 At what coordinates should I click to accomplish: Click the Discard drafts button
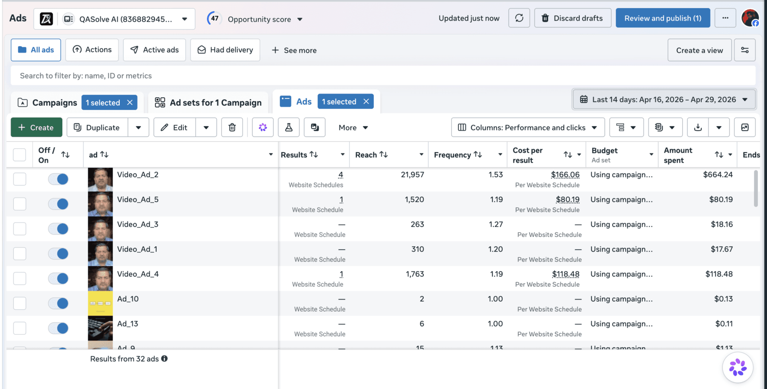tap(573, 18)
